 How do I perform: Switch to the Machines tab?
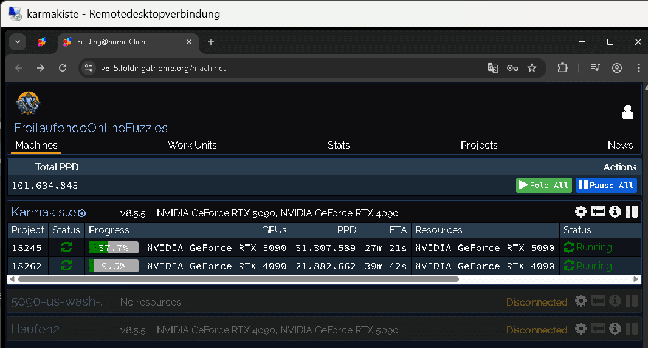point(36,145)
